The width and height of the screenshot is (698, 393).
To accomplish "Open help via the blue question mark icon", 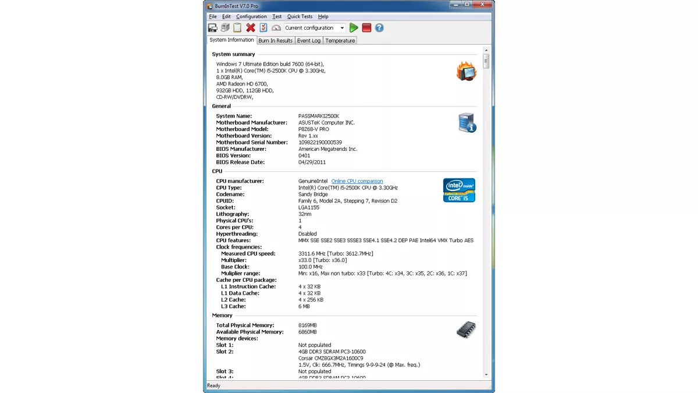I will (x=379, y=27).
